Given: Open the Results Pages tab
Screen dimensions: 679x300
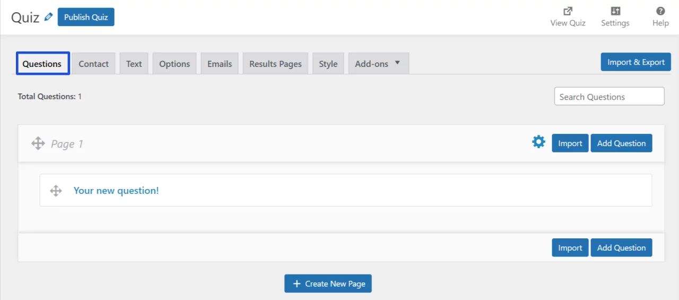Looking at the screenshot, I should pos(275,64).
